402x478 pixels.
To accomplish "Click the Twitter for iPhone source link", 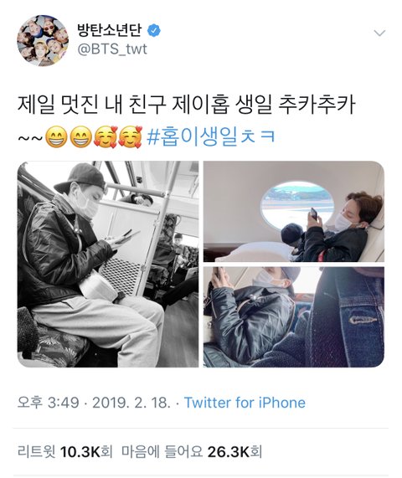I will click(x=245, y=403).
